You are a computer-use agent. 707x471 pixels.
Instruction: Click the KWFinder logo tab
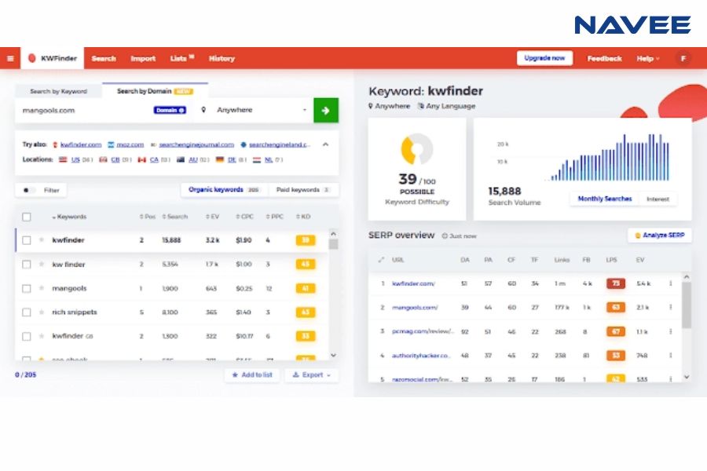coord(53,58)
